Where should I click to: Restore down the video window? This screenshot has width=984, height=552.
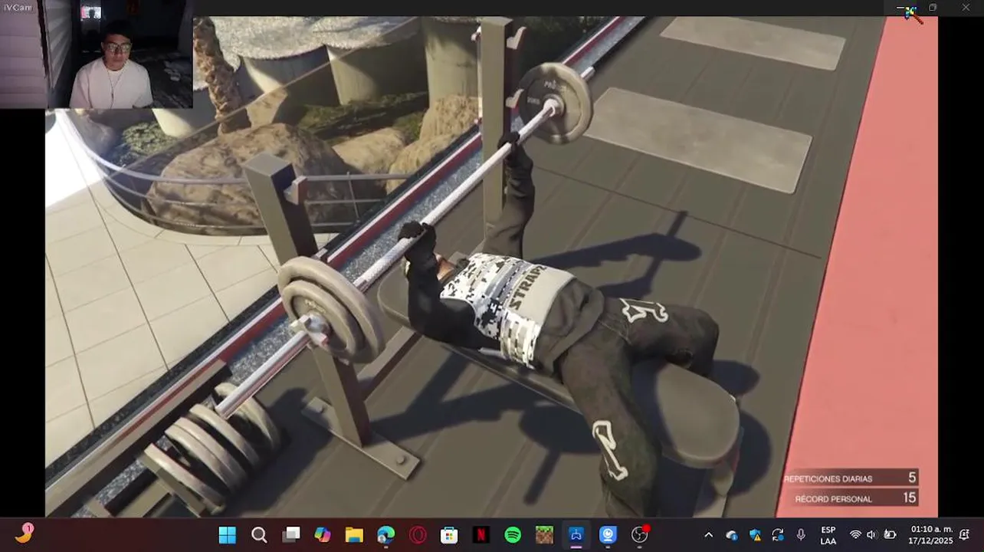pyautogui.click(x=933, y=8)
